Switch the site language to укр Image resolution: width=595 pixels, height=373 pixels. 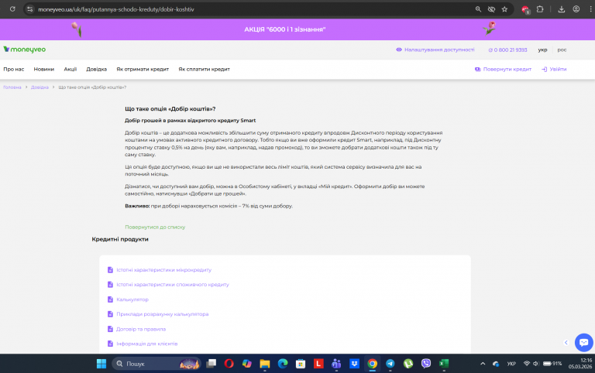pyautogui.click(x=542, y=50)
